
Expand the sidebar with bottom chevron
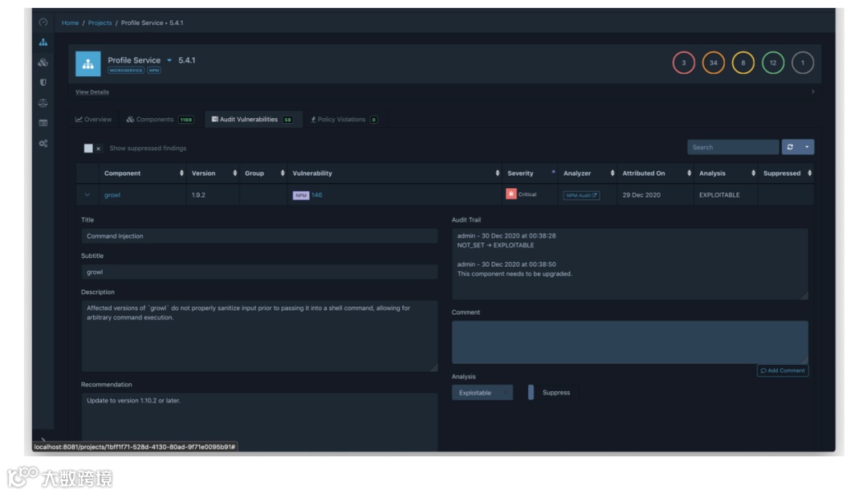(x=43, y=440)
